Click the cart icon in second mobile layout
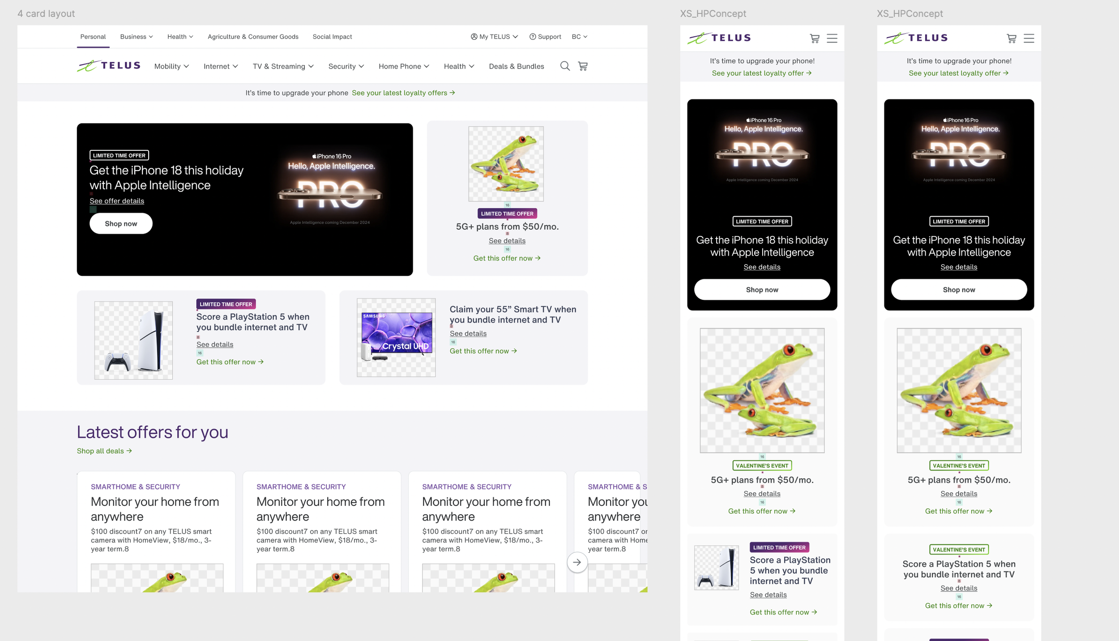 (1012, 38)
